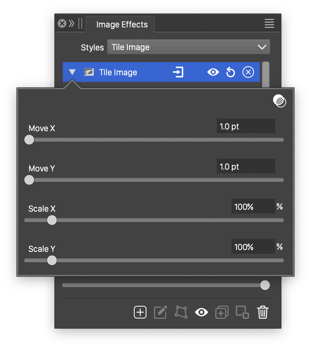Click the duplicate effect icon in bottom toolbar
The width and height of the screenshot is (311, 348).
coord(222,312)
